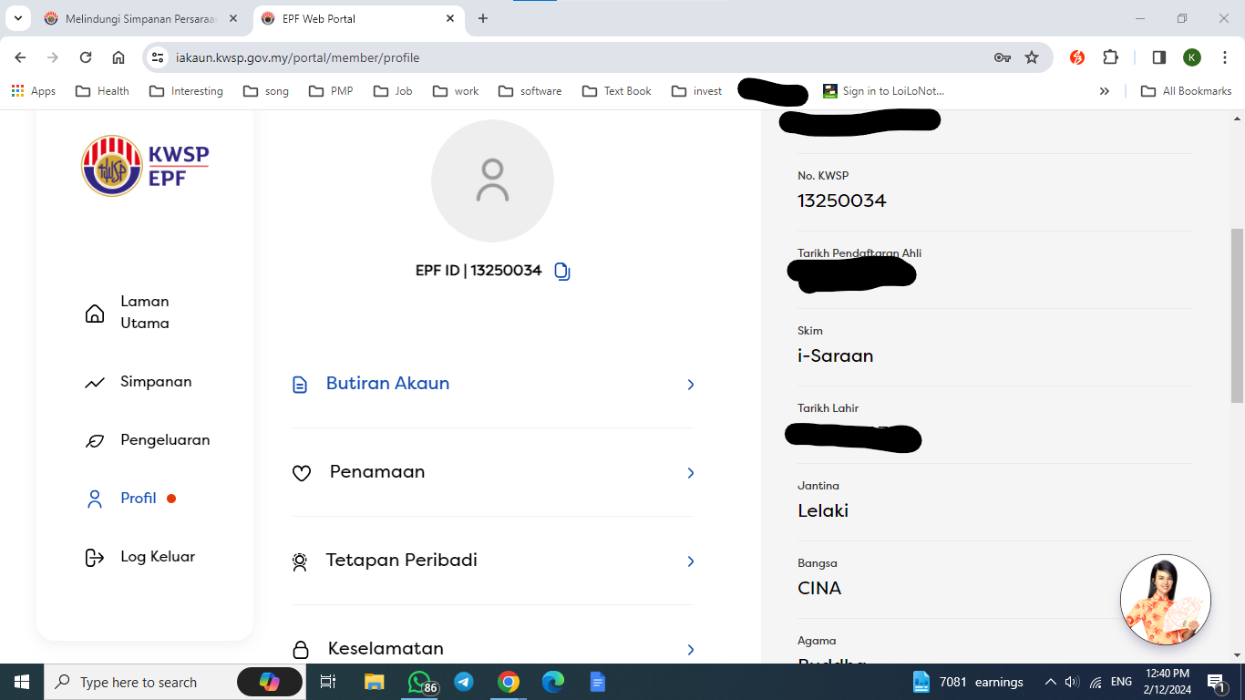Bookmark this page with the star icon
The height and width of the screenshot is (700, 1245).
click(x=1032, y=57)
